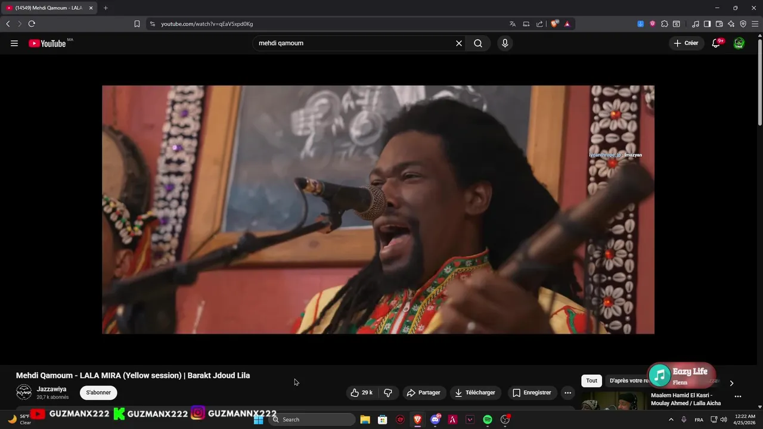Share the video via Partager
Screen dimensions: 763x429
pyautogui.click(x=424, y=393)
